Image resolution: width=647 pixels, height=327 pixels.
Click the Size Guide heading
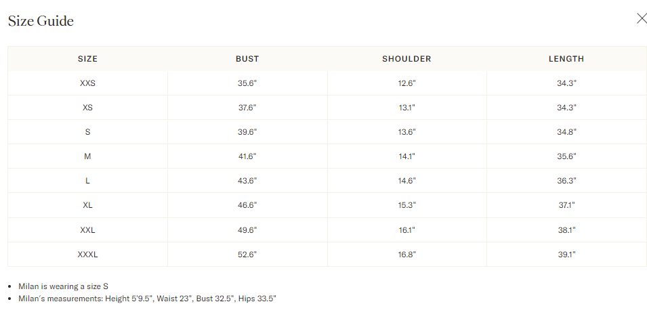pyautogui.click(x=41, y=21)
